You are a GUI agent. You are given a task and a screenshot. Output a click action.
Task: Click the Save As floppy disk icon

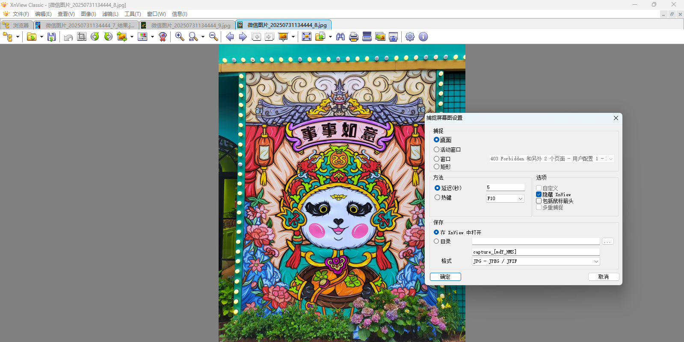(52, 37)
